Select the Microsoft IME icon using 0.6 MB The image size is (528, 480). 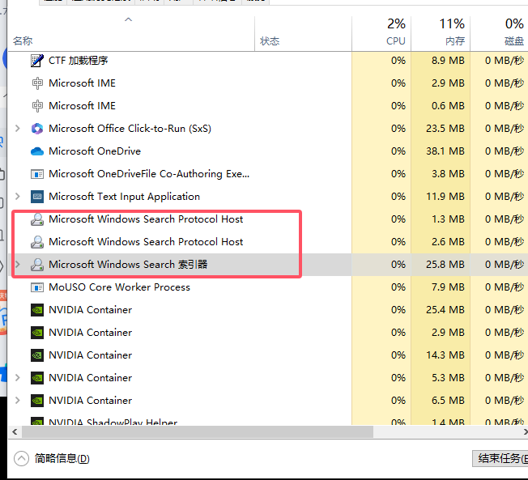(37, 106)
